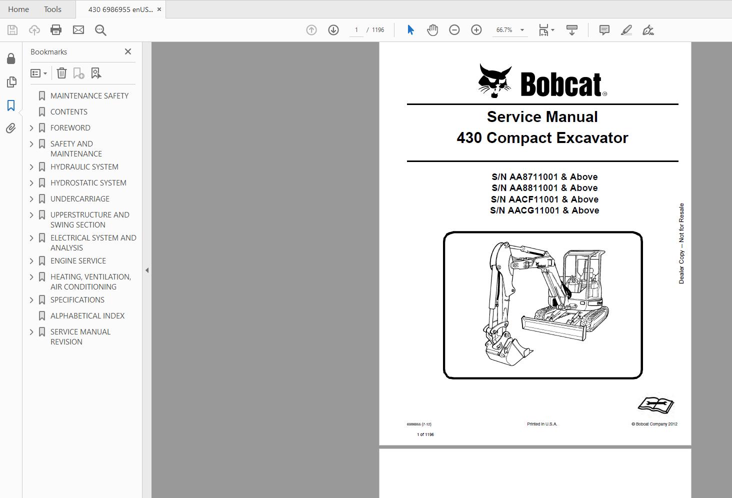The height and width of the screenshot is (498, 732).
Task: Expand HEATING, VENTILATION, AIR CONDITIONING bookmark
Action: (31, 276)
